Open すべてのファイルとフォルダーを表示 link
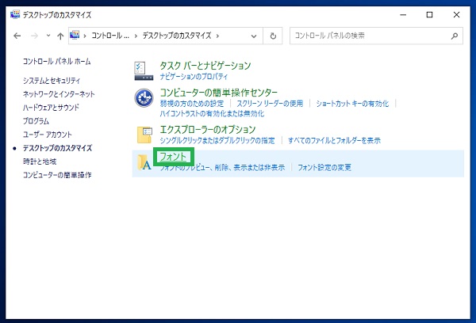The image size is (476, 323). [x=334, y=141]
